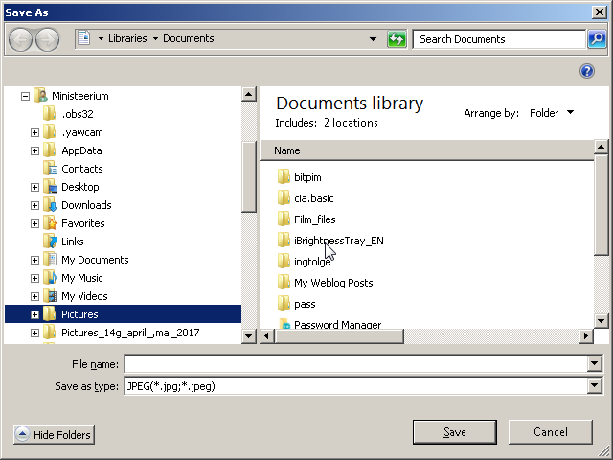Click into the File name field
613x460 pixels.
coord(355,364)
